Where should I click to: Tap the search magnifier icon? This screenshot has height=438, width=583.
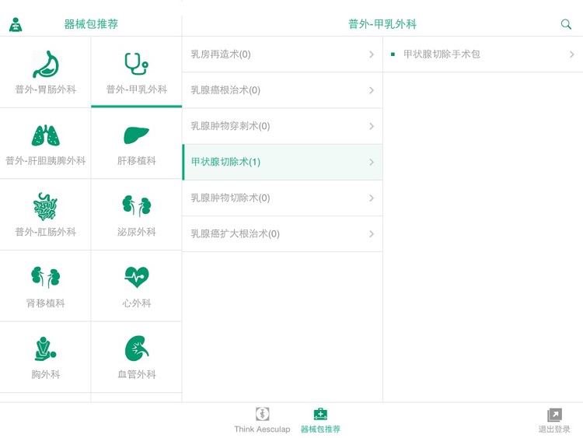click(x=566, y=24)
